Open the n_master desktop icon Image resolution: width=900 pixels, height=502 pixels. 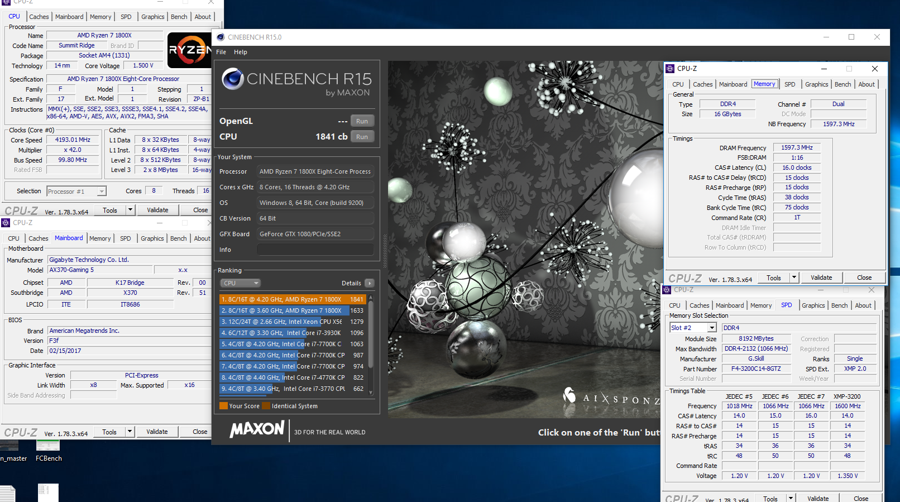12,451
